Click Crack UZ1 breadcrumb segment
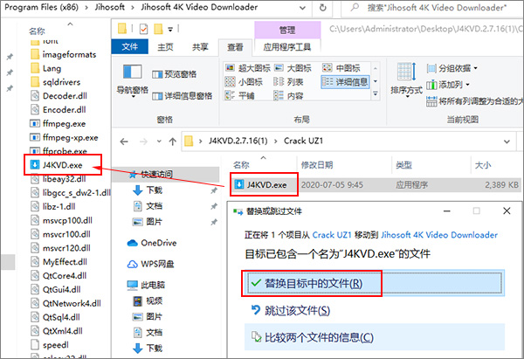Screen dimensions: 524x359 [303, 141]
